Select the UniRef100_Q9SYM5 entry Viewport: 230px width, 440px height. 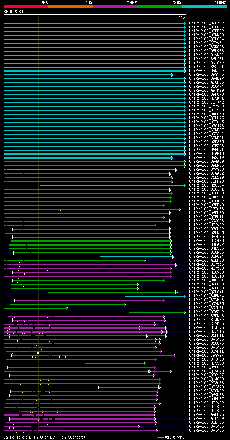pyautogui.click(x=206, y=75)
